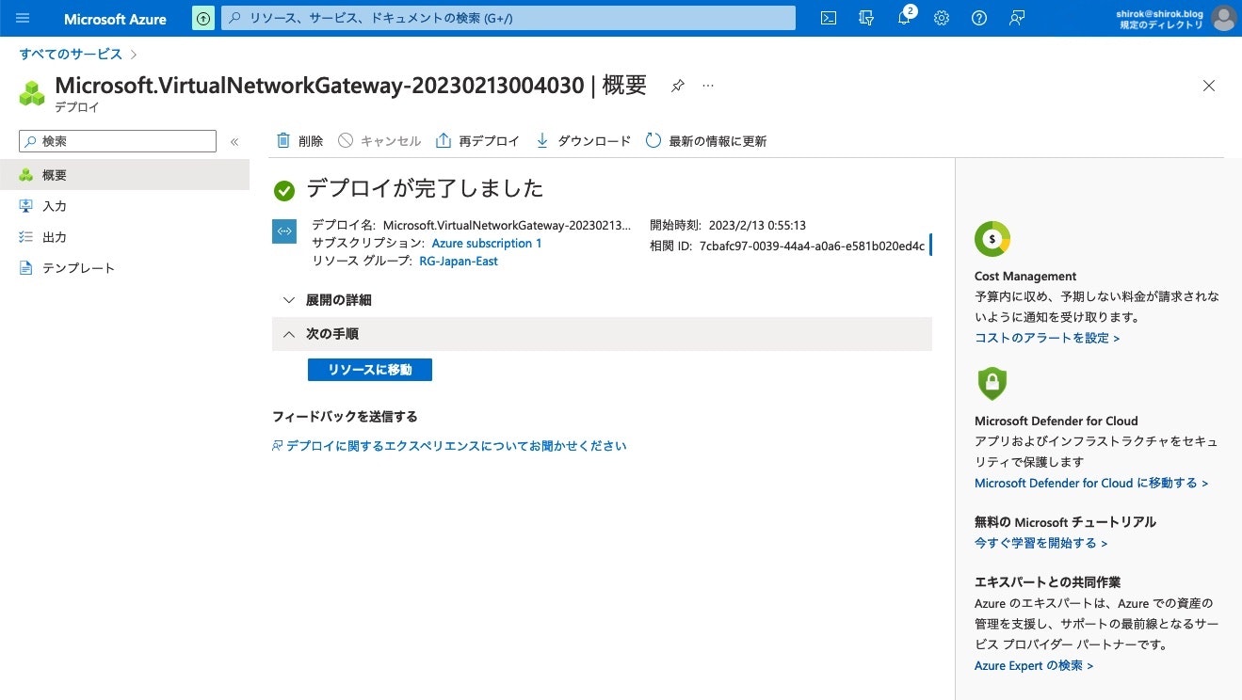Redeploy using 再デプロイ
The image size is (1242, 700).
coord(478,140)
